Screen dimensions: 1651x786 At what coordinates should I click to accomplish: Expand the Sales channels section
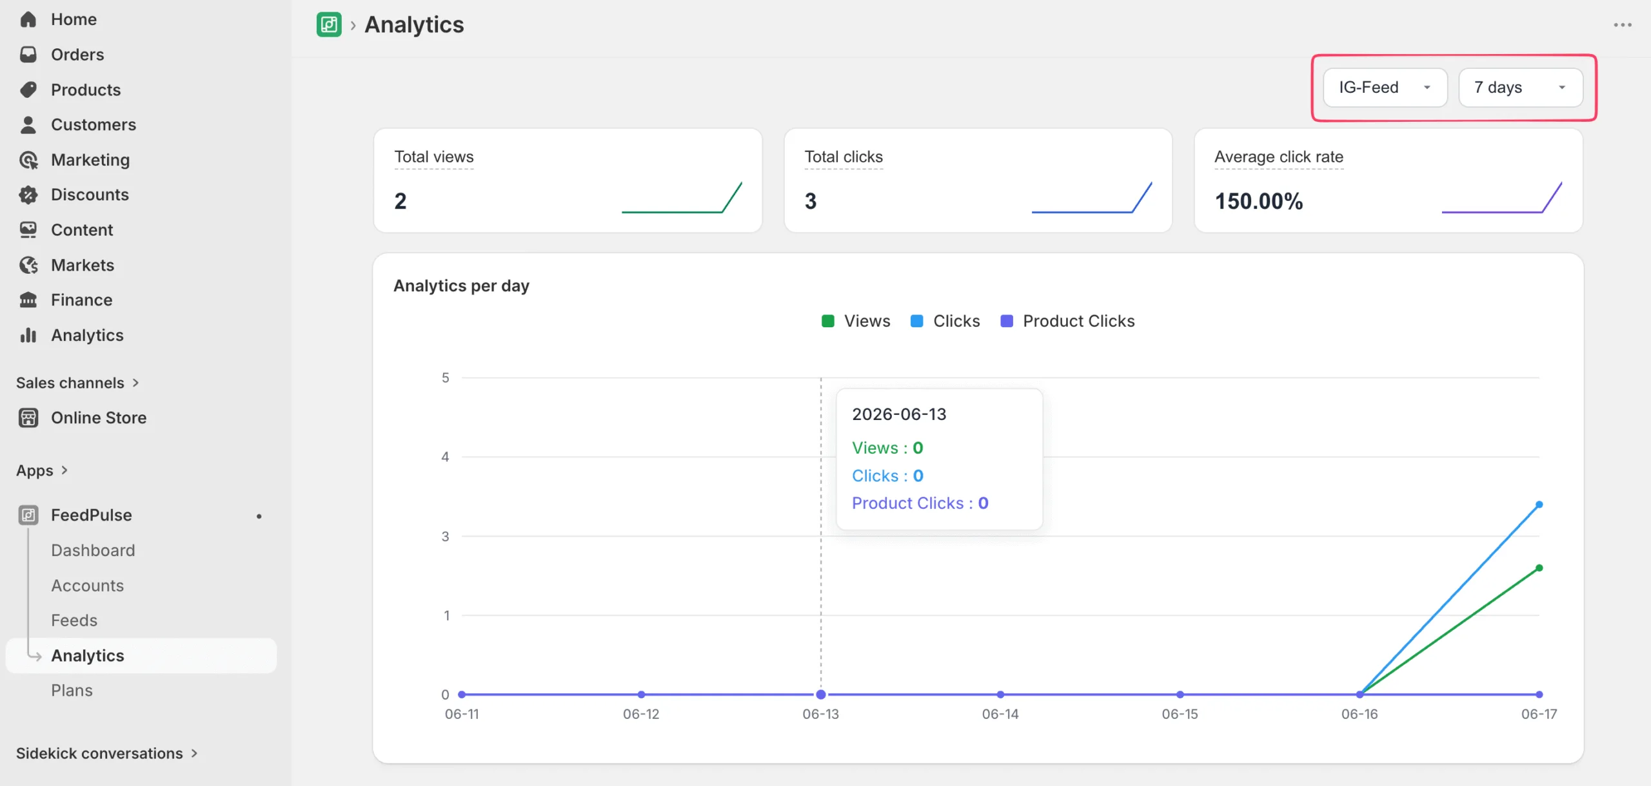point(77,383)
